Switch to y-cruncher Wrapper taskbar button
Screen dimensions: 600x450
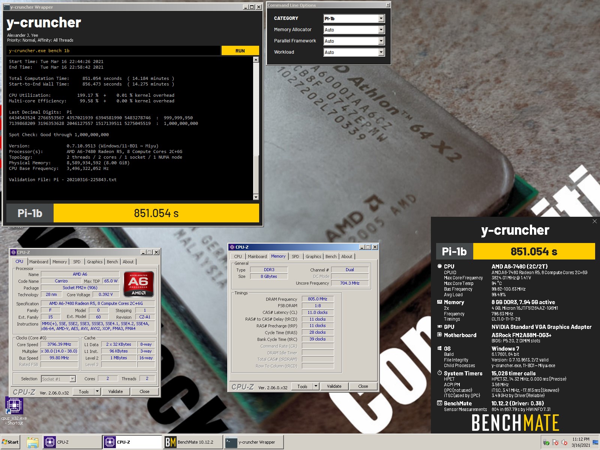(253, 442)
